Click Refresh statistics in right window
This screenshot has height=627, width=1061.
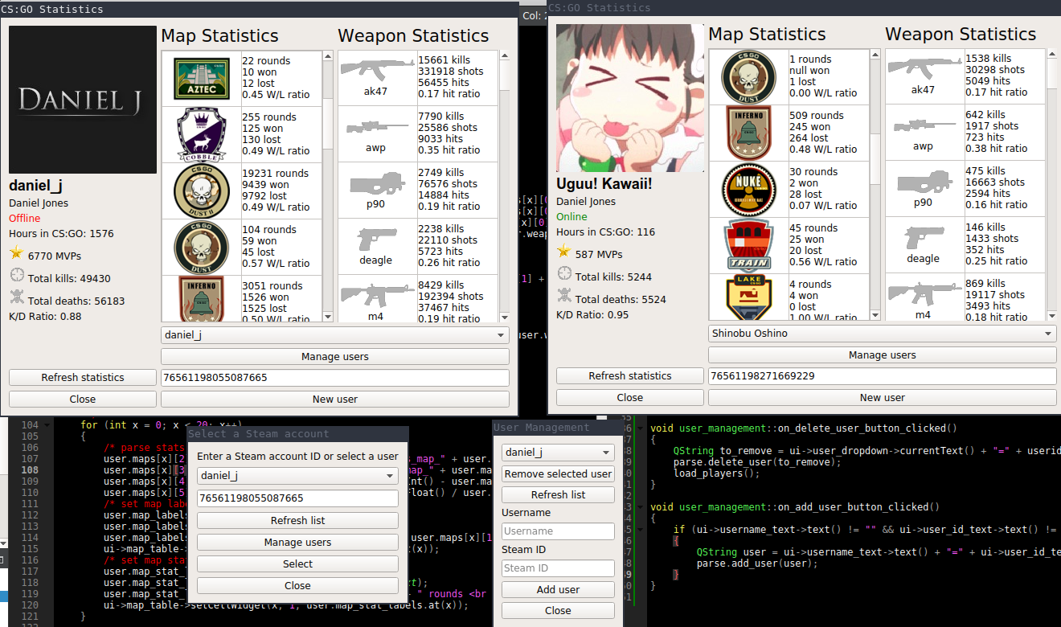(x=630, y=376)
